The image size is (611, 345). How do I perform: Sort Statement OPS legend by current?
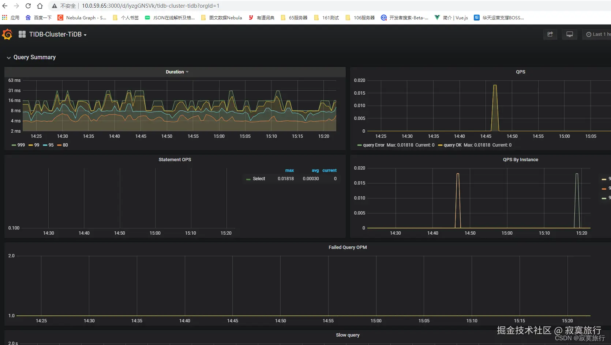[x=329, y=170]
